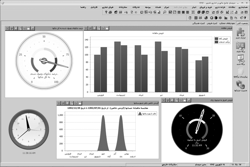Close the monthly sales chart widget via X icon

point(86,28)
